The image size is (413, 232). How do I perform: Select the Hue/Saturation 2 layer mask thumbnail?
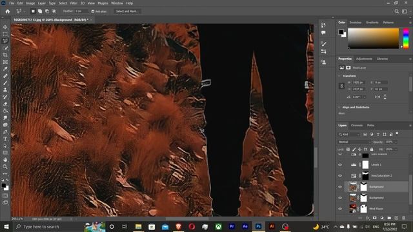365,176
